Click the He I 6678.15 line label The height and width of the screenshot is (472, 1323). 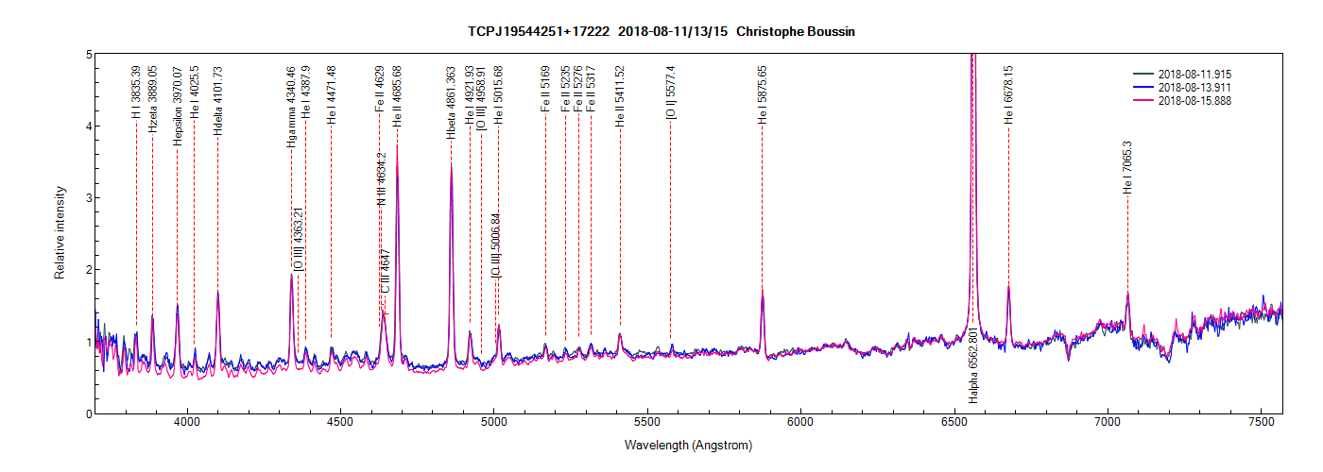(x=1008, y=95)
